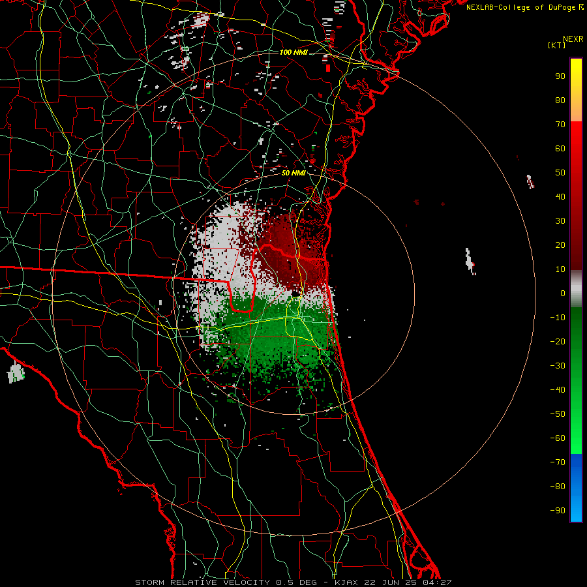Click the 90 value on the velocity scale
The image size is (587, 587).
coord(560,76)
